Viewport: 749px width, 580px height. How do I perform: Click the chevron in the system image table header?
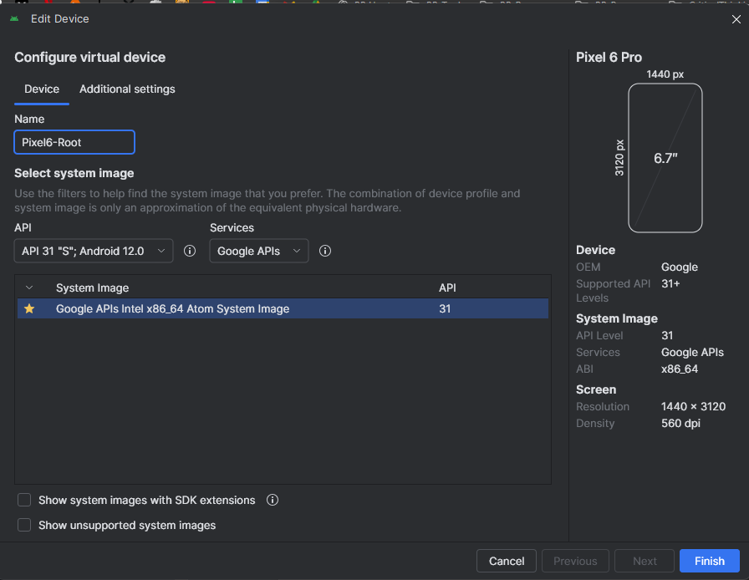click(x=29, y=287)
